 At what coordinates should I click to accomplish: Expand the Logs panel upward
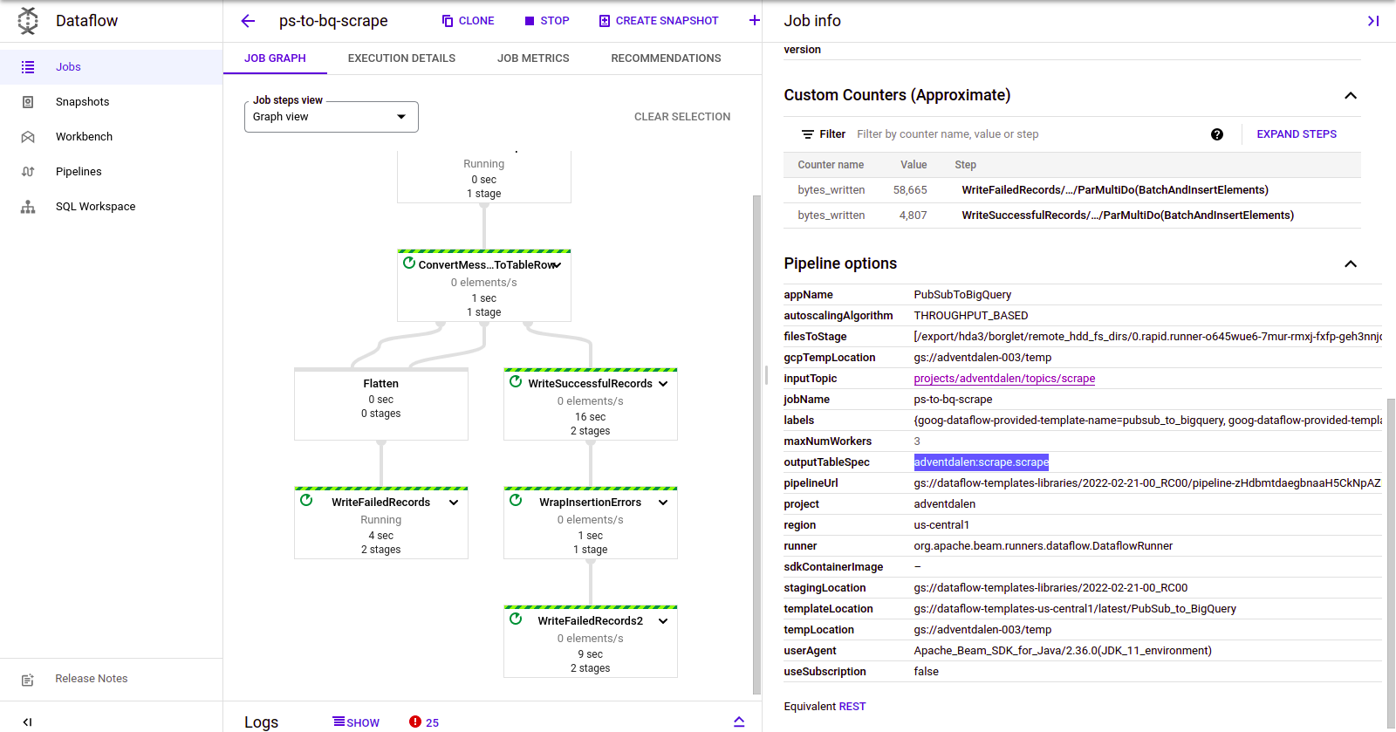739,722
